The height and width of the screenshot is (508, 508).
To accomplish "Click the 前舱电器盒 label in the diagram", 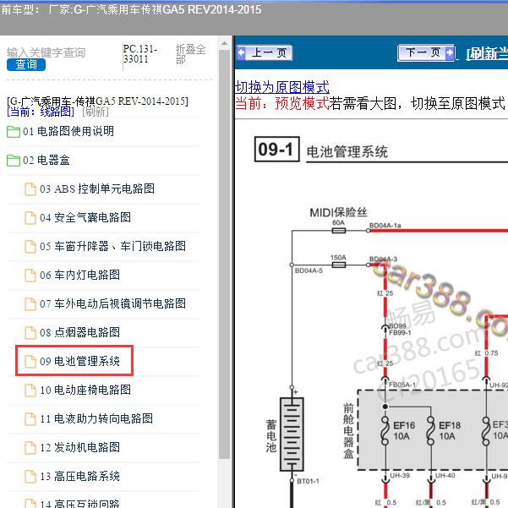I will [x=348, y=430].
